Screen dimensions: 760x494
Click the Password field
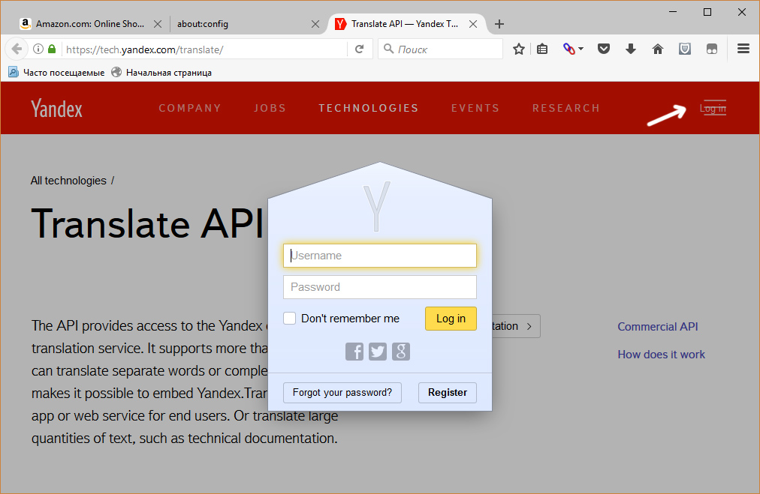tap(380, 287)
